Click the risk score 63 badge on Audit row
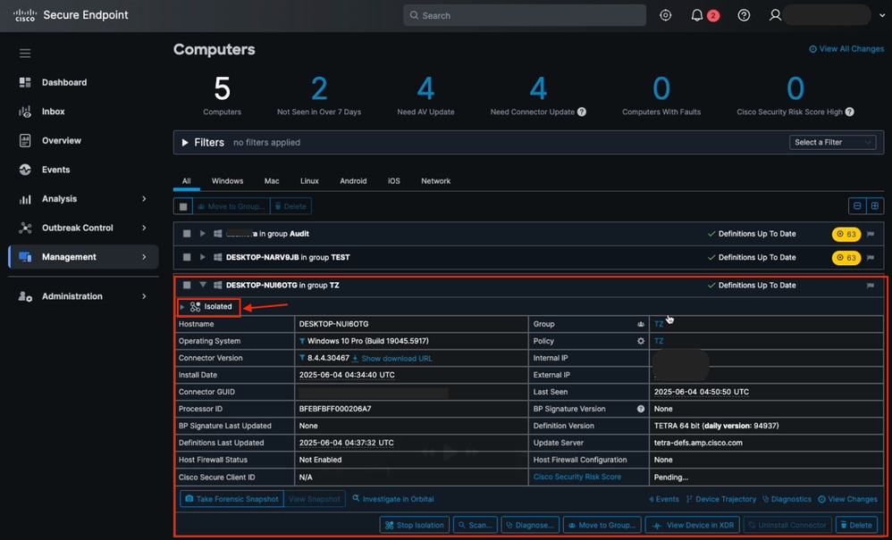892x540 pixels. pyautogui.click(x=846, y=234)
